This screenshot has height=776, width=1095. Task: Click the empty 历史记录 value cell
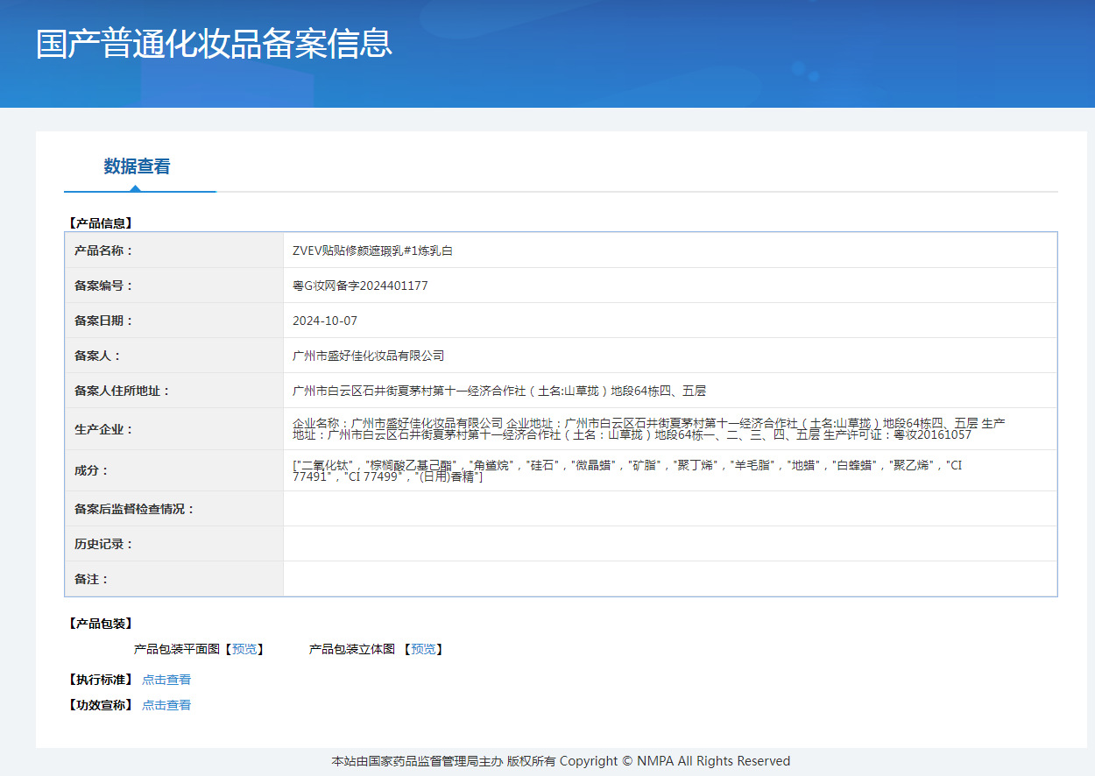(670, 544)
